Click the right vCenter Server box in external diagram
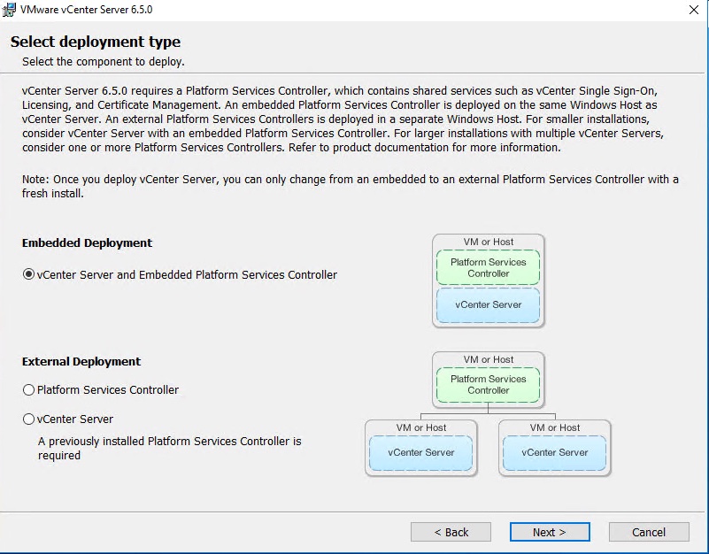 click(x=555, y=451)
